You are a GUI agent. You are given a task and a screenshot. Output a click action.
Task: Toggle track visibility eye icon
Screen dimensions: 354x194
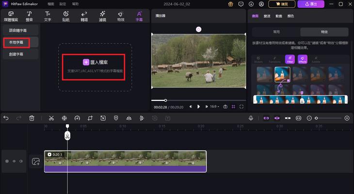coord(14,161)
